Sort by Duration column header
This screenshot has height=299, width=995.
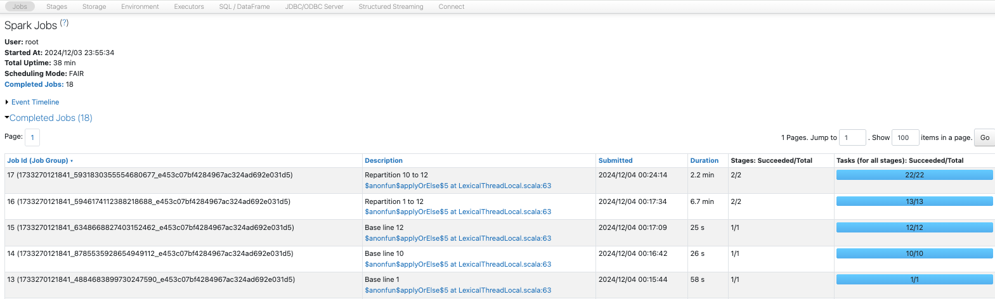(x=704, y=161)
